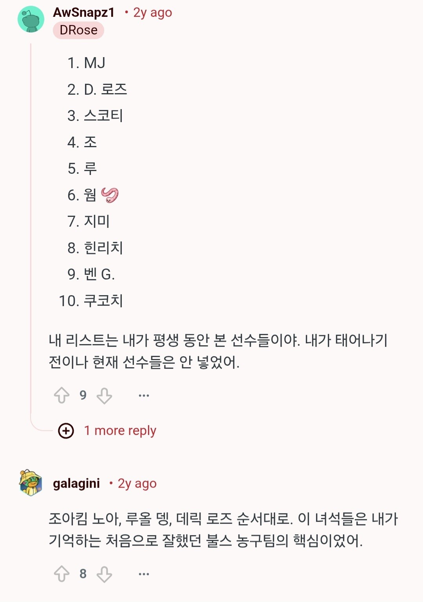
Task: Open more options on AwSnapz1's comment
Action: click(144, 395)
